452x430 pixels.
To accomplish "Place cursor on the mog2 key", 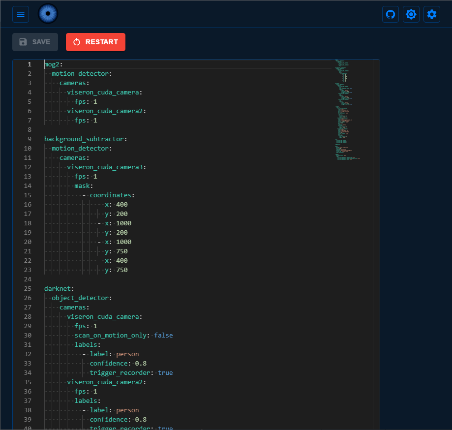I will 52,64.
